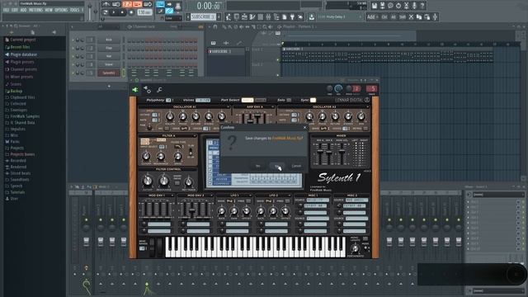Click the Add button in the toolbar
This screenshot has width=528, height=297.
372,16
